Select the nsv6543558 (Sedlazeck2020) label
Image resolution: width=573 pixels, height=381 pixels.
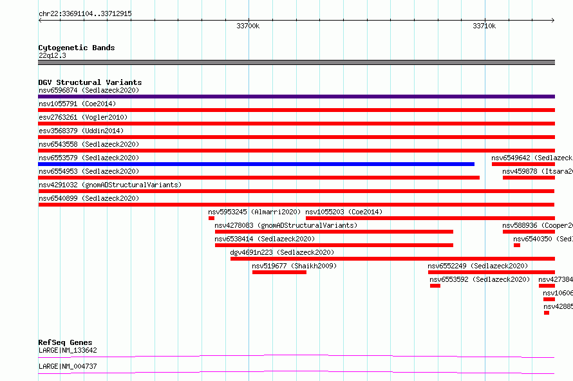click(x=89, y=144)
